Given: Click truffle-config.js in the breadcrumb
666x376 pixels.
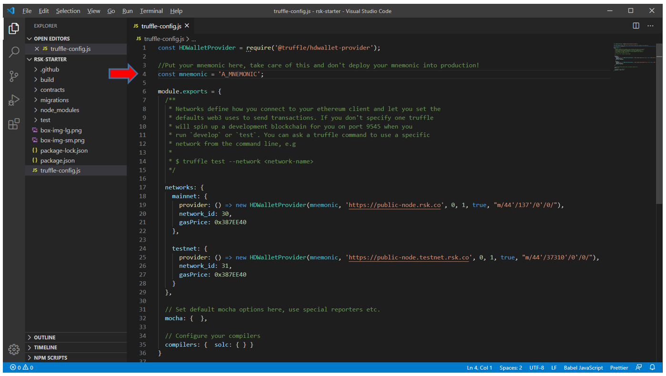Looking at the screenshot, I should tap(164, 39).
